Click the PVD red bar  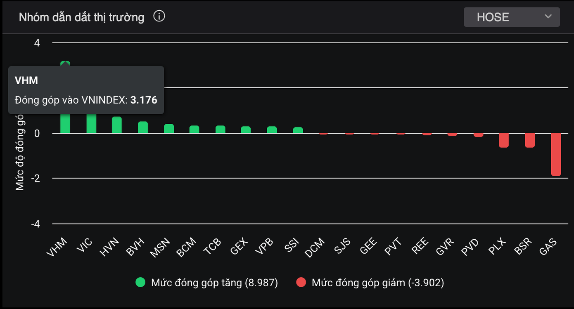point(478,135)
